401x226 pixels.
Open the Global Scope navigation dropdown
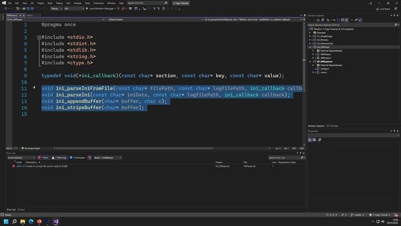pyautogui.click(x=155, y=19)
